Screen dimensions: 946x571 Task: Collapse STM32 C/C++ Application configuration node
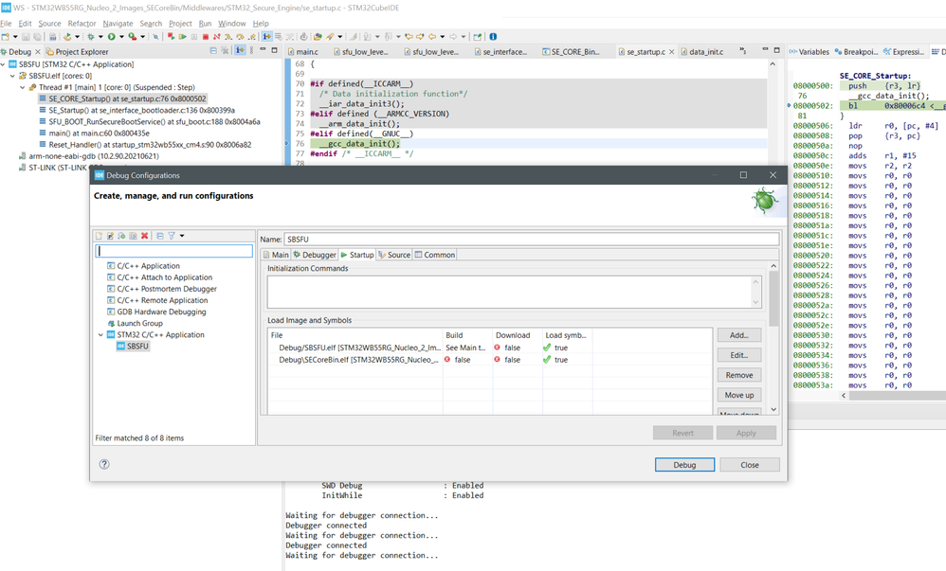tap(100, 334)
